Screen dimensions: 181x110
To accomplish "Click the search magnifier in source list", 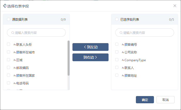I will [13, 33].
